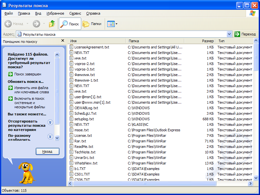Image resolution: width=260 pixels, height=195 pixels.
Task: Click the file icon of Rar.txt
Action: point(71,141)
